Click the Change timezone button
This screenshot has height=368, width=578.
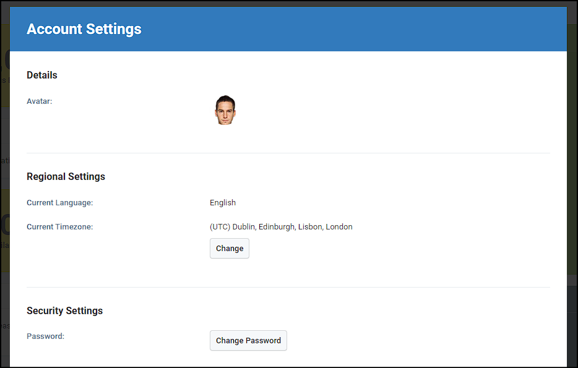[x=230, y=248]
